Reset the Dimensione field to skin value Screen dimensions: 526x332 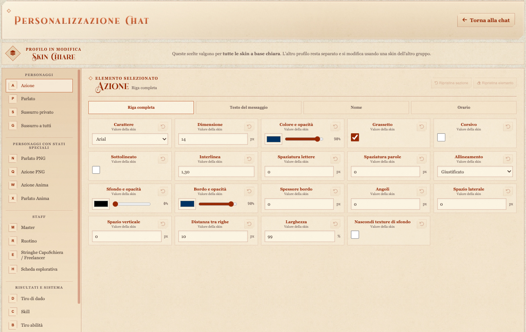(x=249, y=127)
